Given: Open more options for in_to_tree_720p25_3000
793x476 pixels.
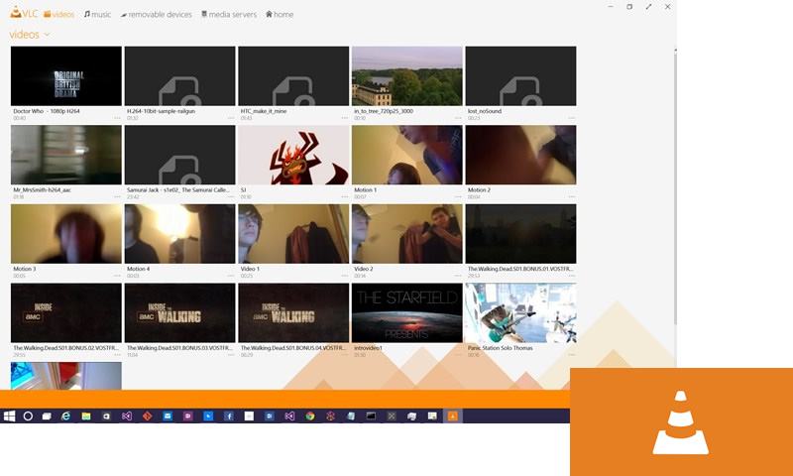Looking at the screenshot, I should pos(458,118).
